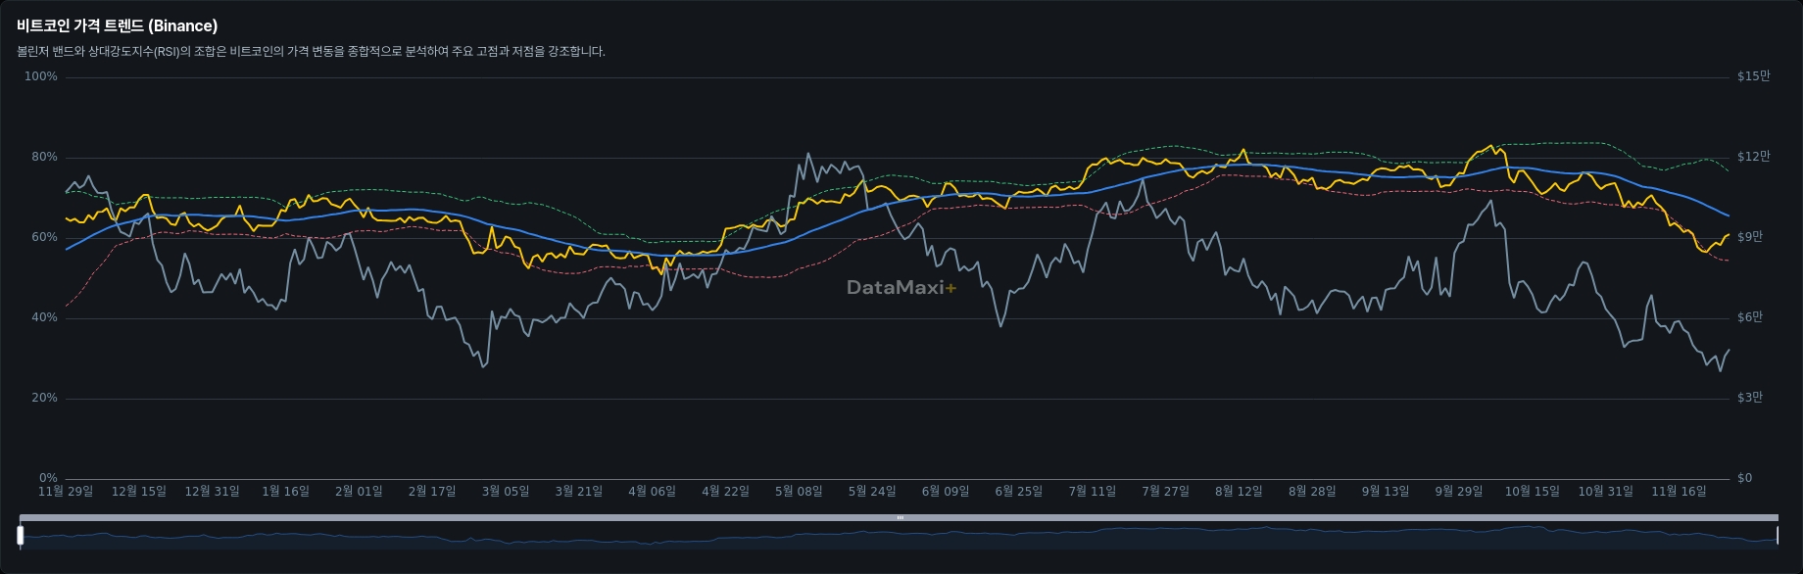The image size is (1803, 574).
Task: Click the 5월 08일 date label
Action: click(799, 492)
